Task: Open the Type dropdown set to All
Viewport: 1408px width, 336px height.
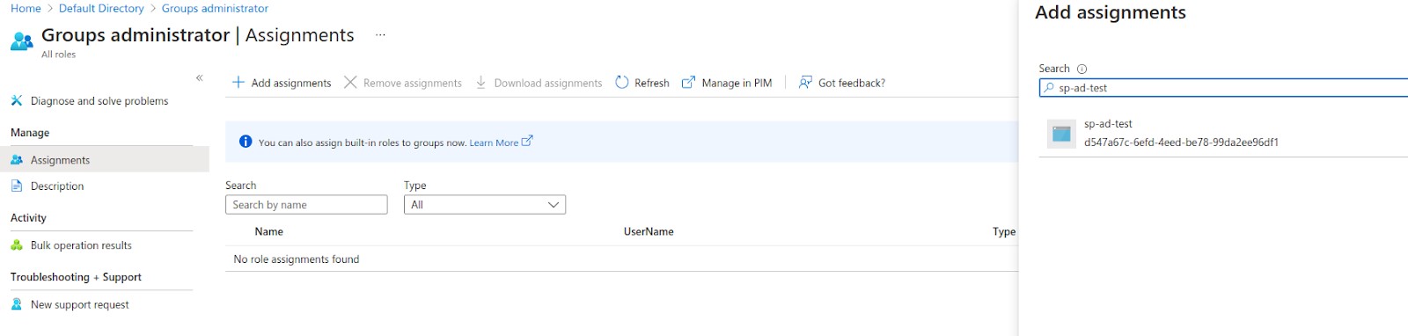Action: coord(485,205)
